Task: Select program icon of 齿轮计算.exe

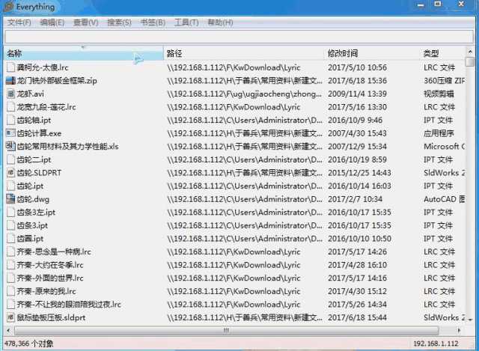Action: 10,133
